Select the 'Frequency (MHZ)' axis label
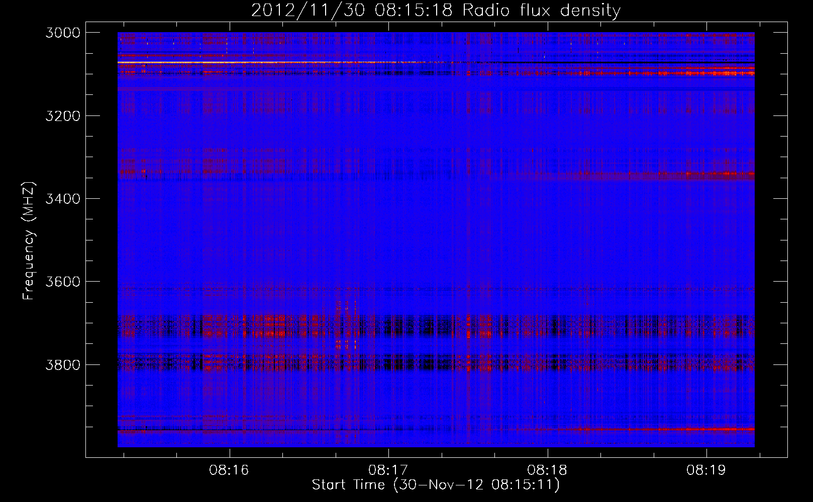813x502 pixels. [29, 241]
